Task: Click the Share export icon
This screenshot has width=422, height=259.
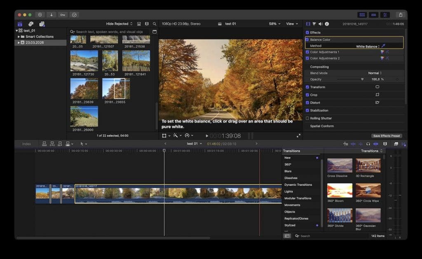Action: [401, 15]
